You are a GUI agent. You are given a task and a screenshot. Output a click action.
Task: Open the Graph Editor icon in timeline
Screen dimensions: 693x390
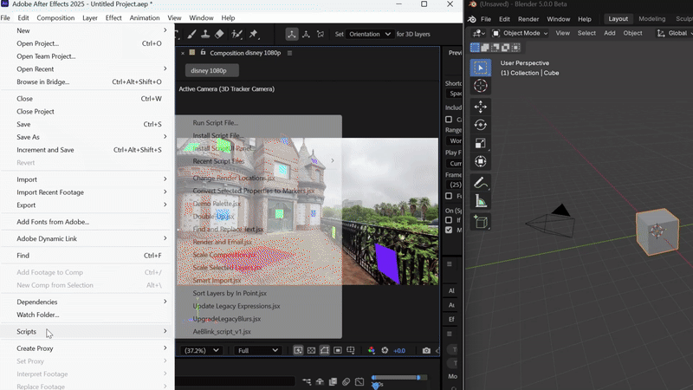click(359, 381)
